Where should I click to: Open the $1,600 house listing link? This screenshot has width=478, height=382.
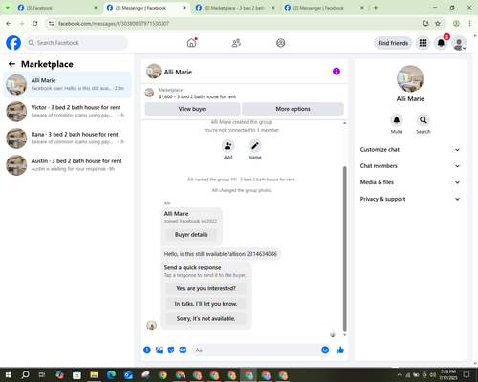pos(197,96)
